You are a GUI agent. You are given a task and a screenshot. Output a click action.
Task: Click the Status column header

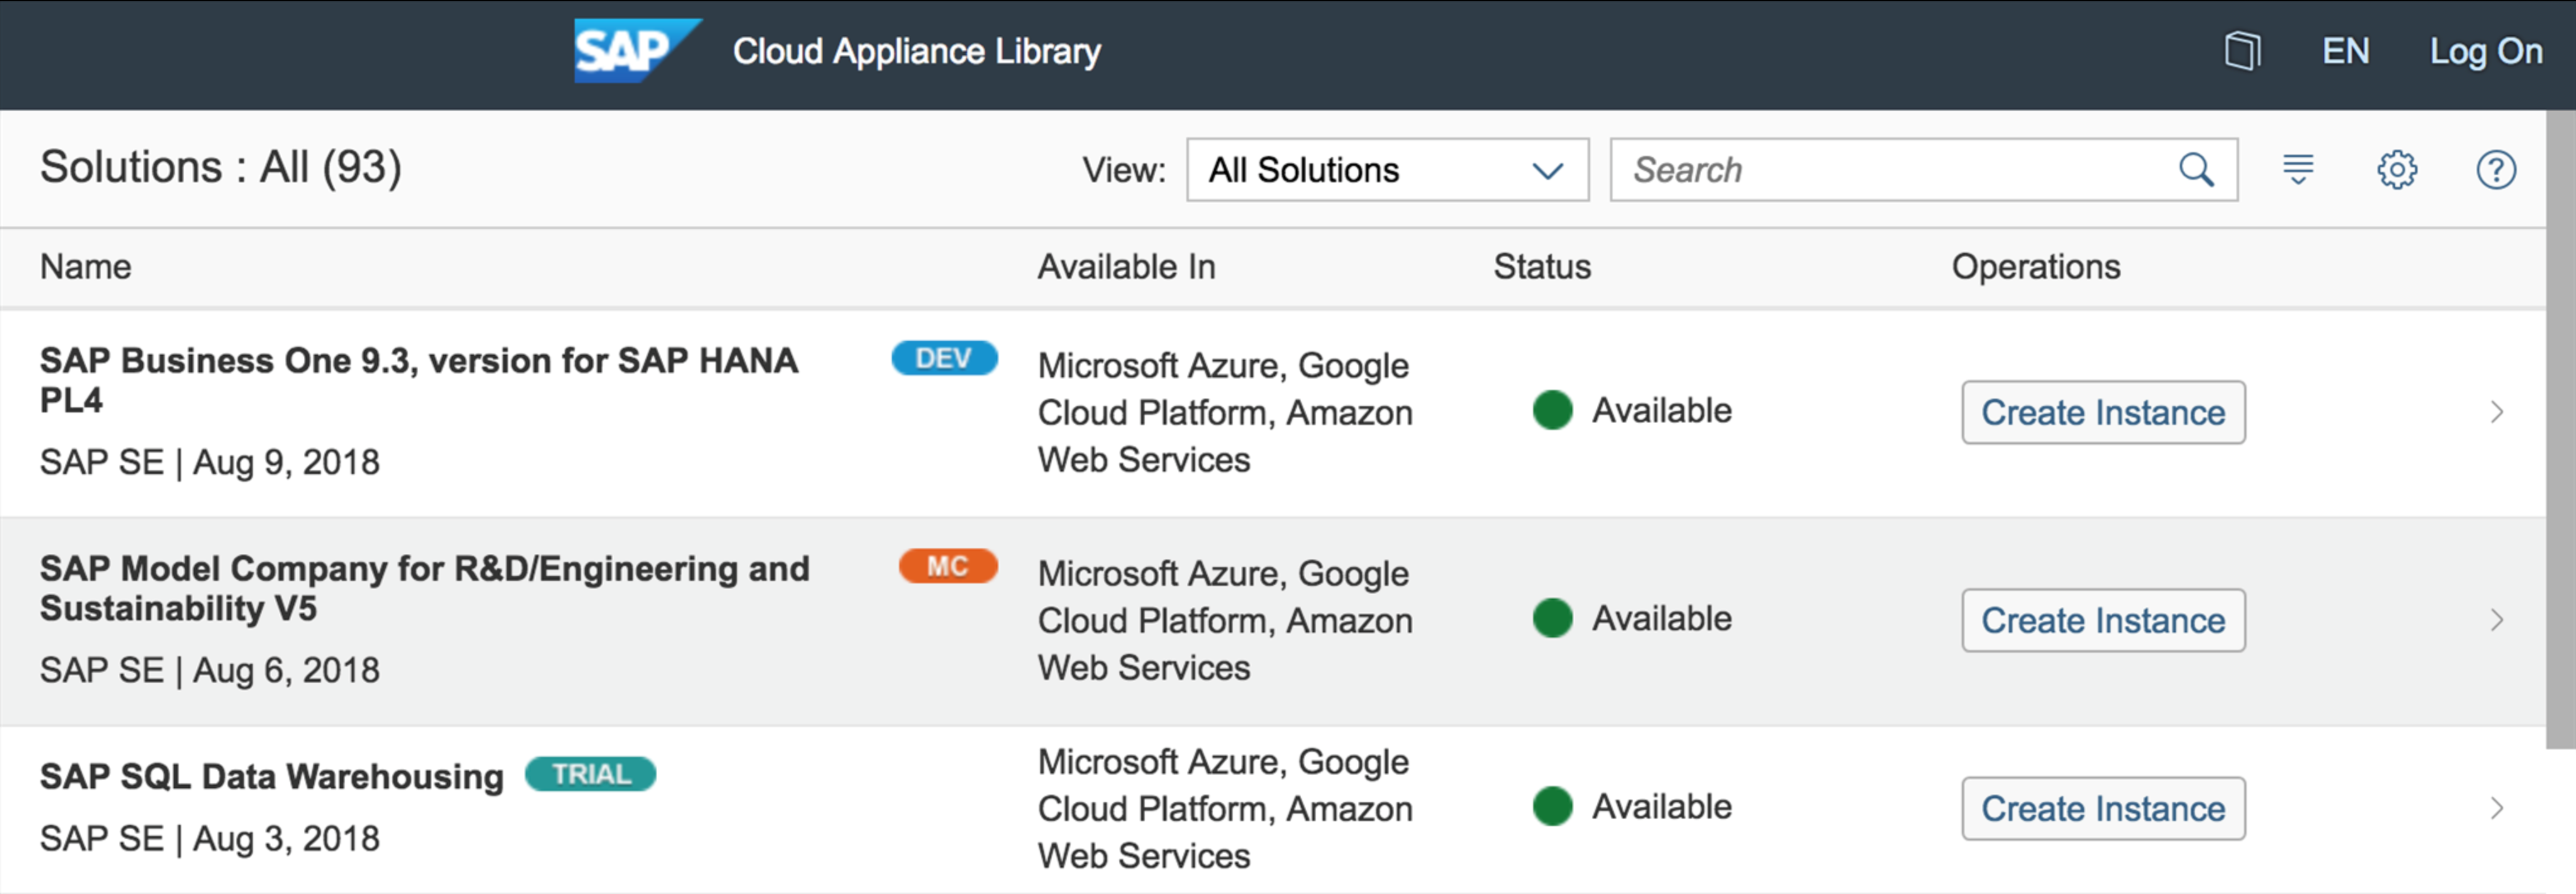[x=1542, y=267]
